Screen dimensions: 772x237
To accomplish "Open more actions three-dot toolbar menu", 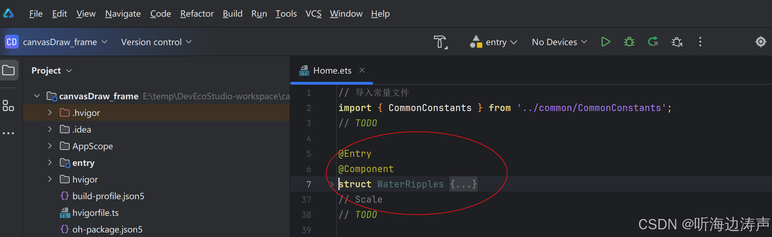I will click(x=700, y=42).
